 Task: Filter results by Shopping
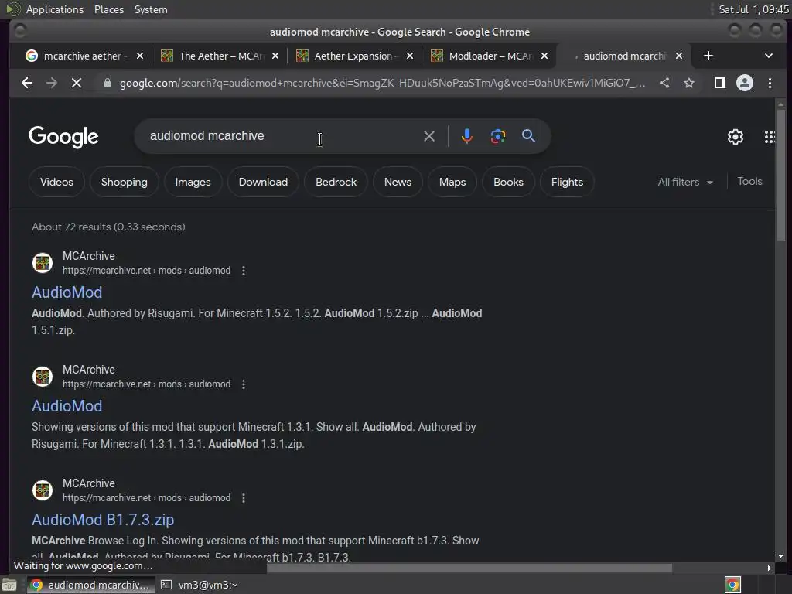[x=125, y=182]
